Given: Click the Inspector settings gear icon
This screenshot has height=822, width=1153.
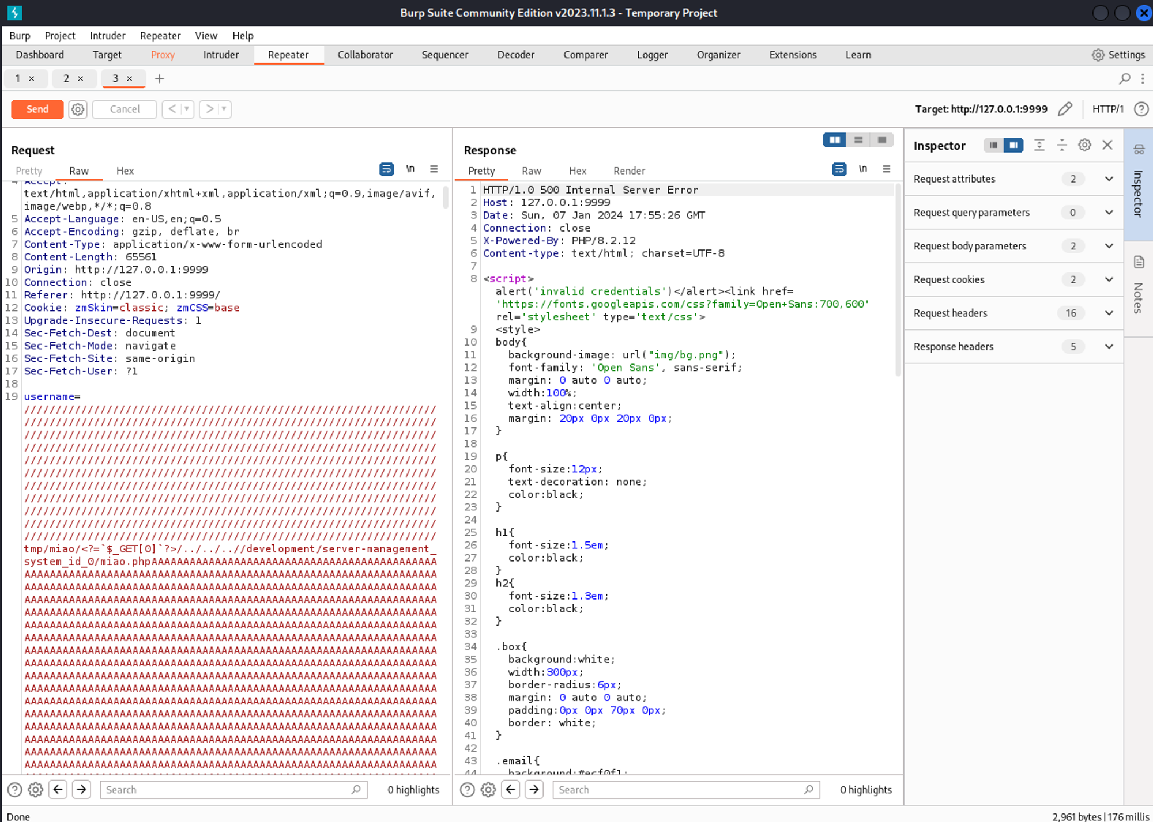Looking at the screenshot, I should [1084, 145].
